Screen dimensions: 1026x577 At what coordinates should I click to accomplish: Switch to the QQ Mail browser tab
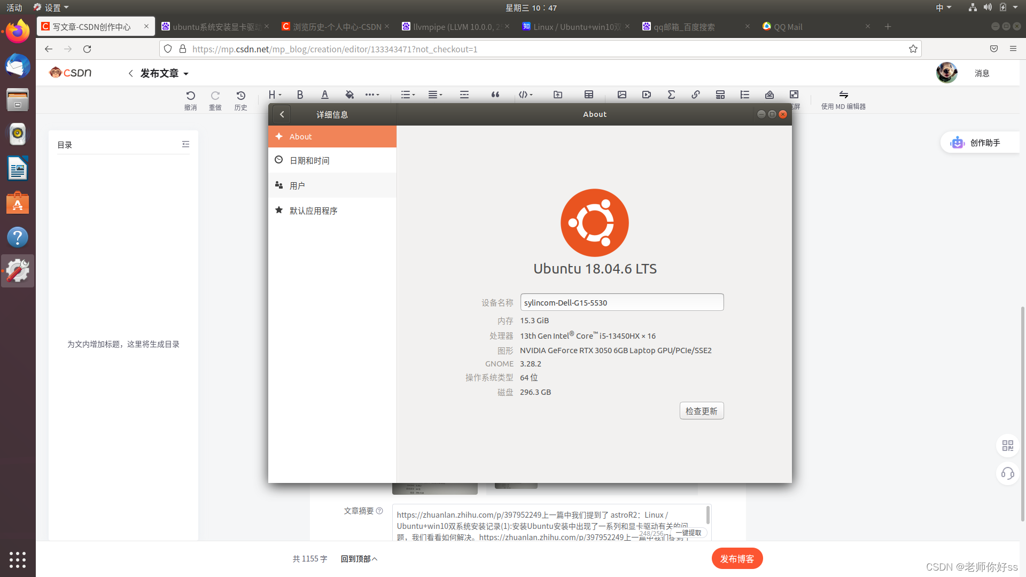[788, 27]
